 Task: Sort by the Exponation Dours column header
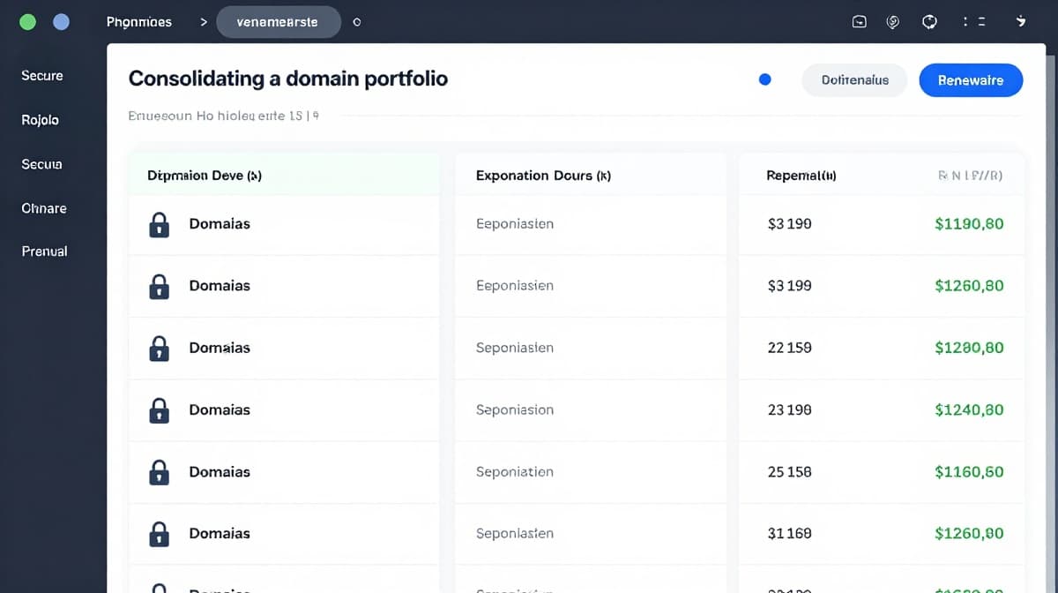coord(543,176)
